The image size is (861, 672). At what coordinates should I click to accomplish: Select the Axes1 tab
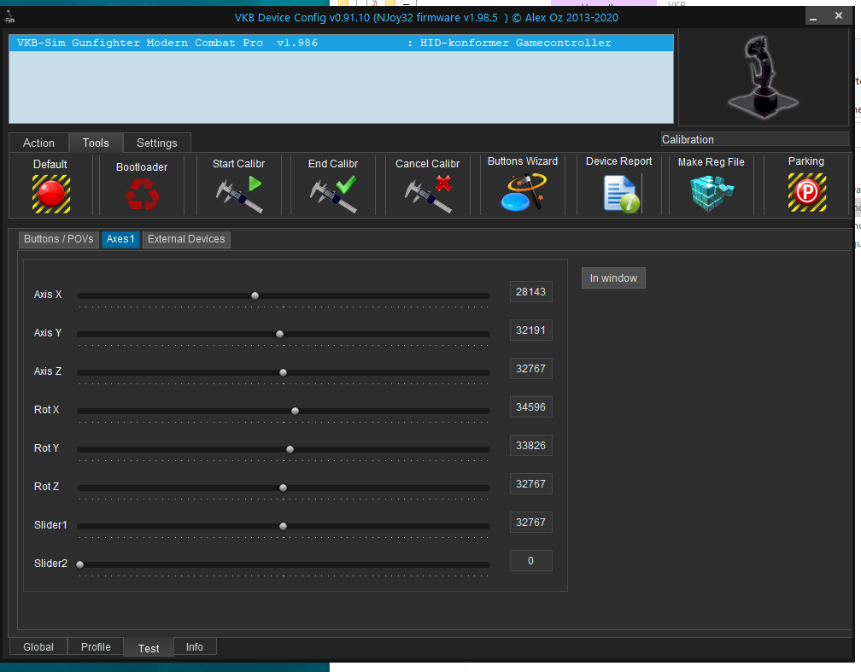[x=120, y=239]
